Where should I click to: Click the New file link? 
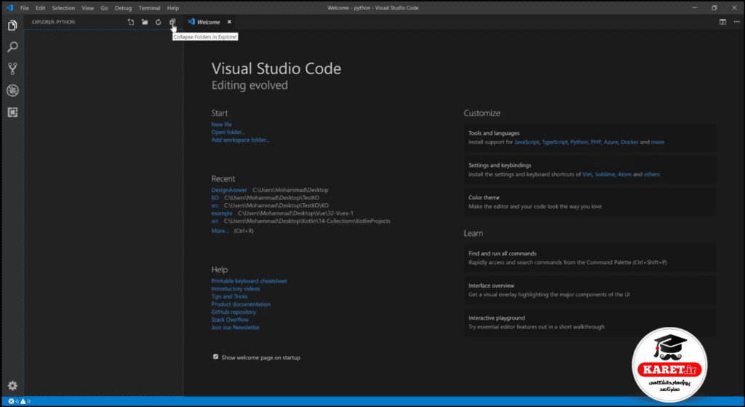(221, 124)
